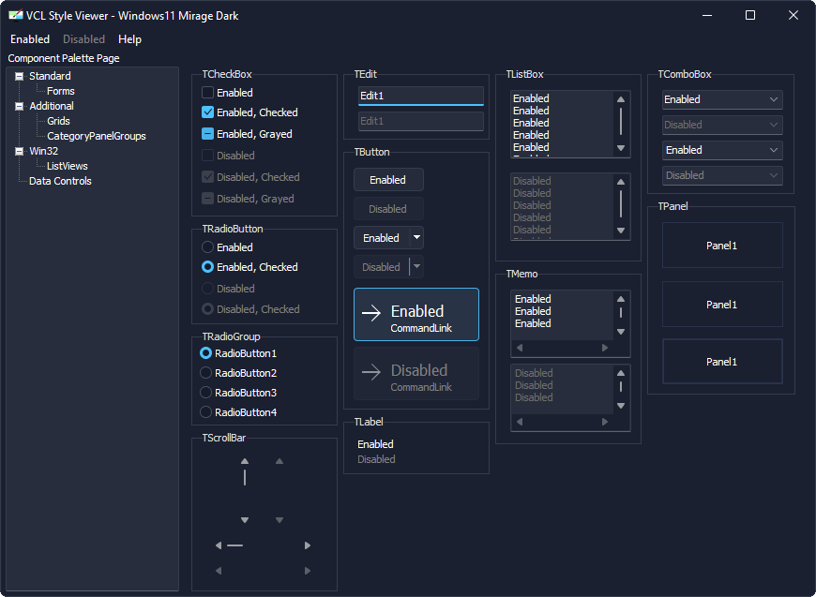Select CategoryPanelGroups tree item
The width and height of the screenshot is (816, 597).
pyautogui.click(x=97, y=136)
